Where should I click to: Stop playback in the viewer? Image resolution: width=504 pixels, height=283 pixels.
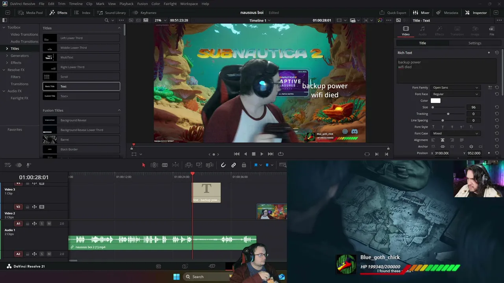(x=254, y=154)
